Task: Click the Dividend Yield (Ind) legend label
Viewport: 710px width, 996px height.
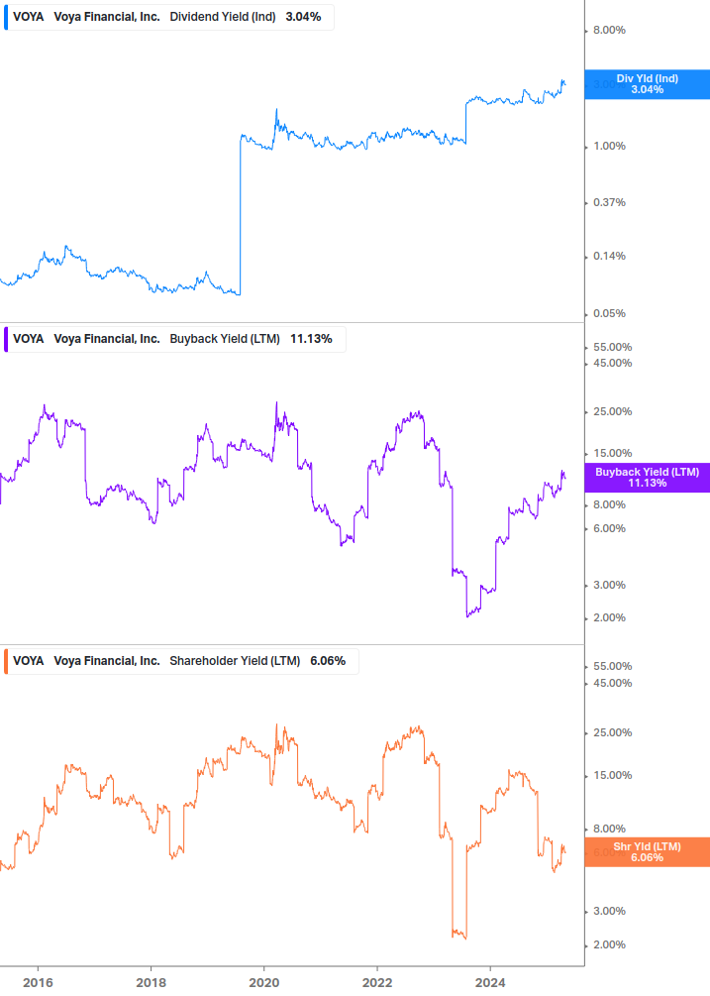Action: tap(223, 17)
